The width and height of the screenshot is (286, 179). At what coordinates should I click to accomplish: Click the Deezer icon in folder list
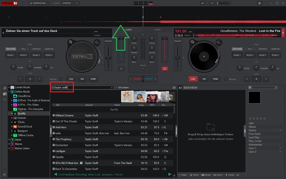tap(15, 118)
